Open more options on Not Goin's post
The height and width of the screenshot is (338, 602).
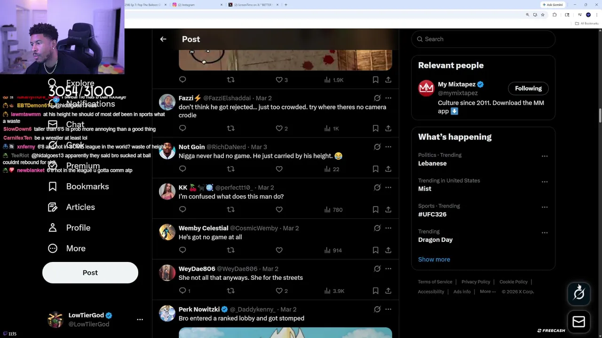click(388, 147)
